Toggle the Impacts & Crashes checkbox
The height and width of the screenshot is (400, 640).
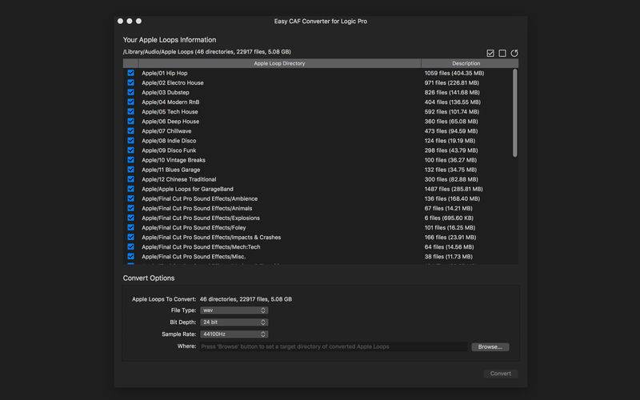[x=130, y=237]
